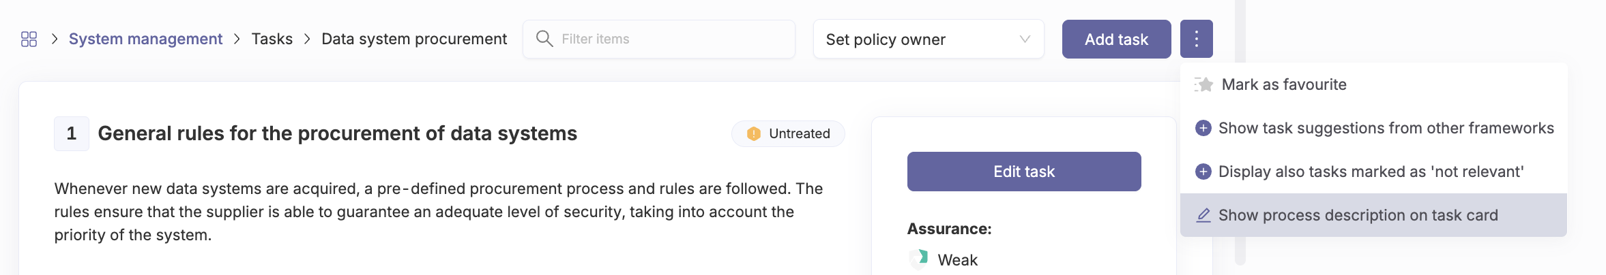This screenshot has height=275, width=1606.
Task: Click breadcrumb chevron after System management
Action: click(x=237, y=39)
